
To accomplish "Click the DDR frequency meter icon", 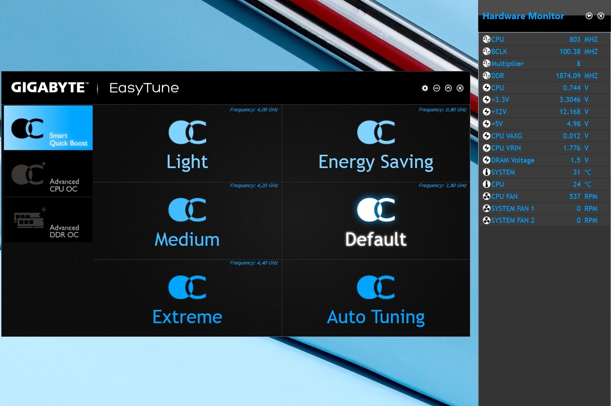I will coord(486,76).
